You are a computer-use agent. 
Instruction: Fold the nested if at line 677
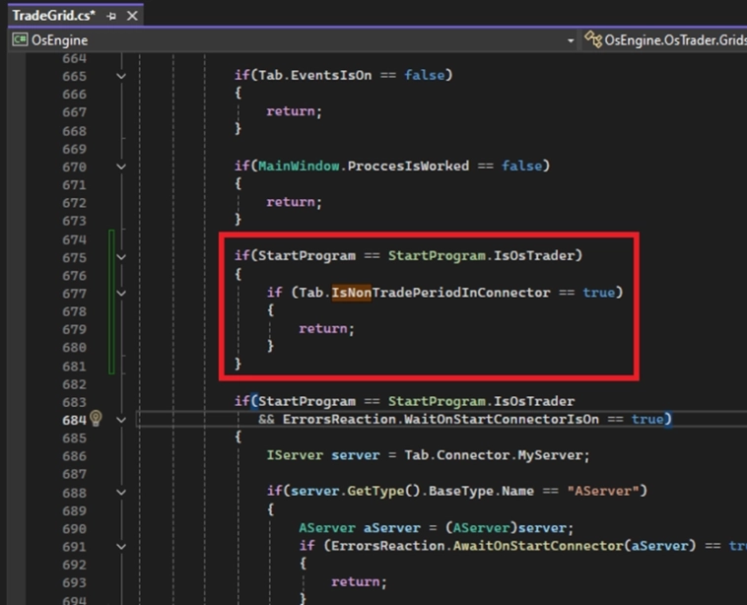coord(121,293)
